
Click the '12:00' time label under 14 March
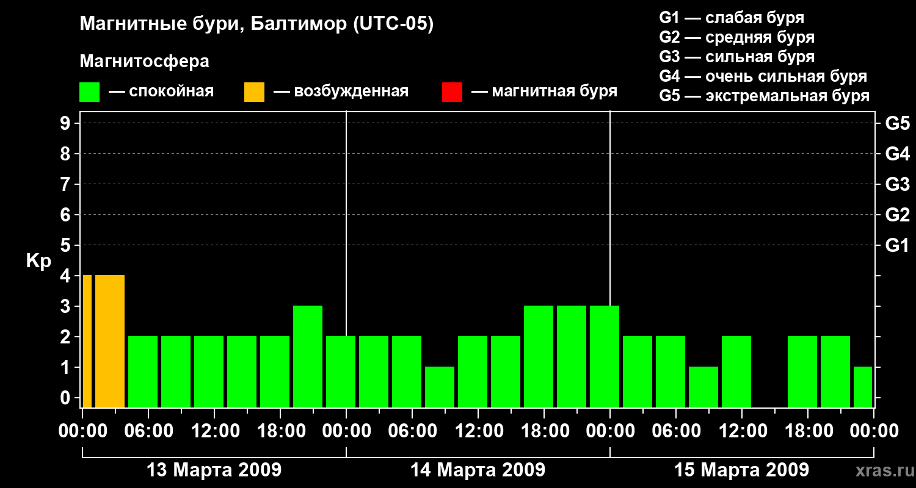point(478,431)
